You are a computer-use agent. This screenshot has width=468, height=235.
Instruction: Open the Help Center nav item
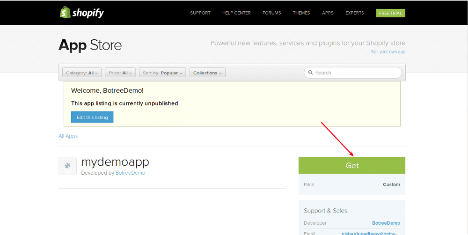click(x=236, y=13)
